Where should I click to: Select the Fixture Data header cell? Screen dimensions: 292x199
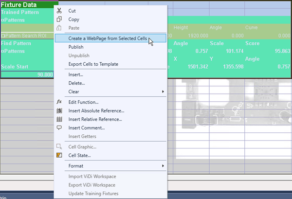[x=19, y=4]
